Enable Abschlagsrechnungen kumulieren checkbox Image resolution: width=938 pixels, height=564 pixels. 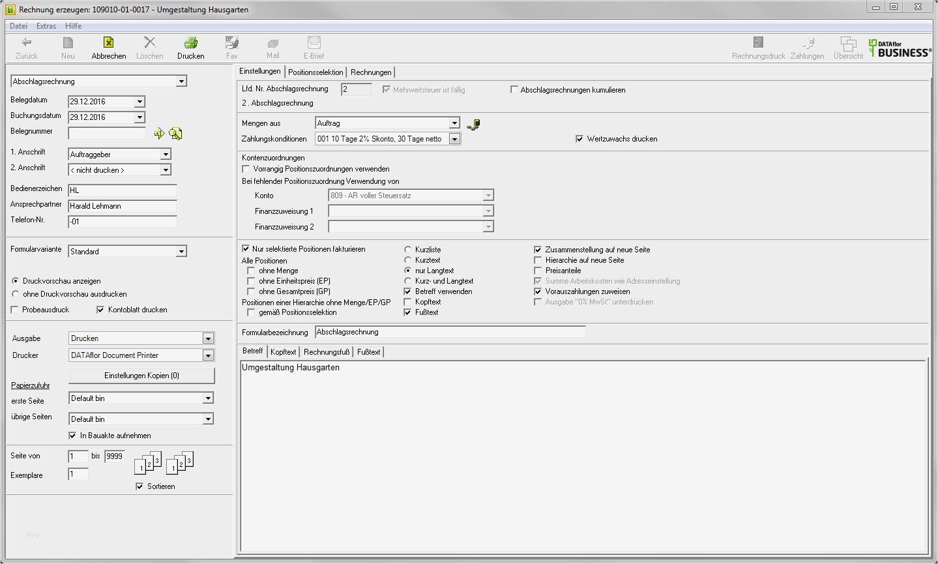tap(514, 90)
